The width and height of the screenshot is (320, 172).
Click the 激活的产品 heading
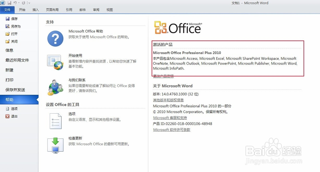(163, 45)
